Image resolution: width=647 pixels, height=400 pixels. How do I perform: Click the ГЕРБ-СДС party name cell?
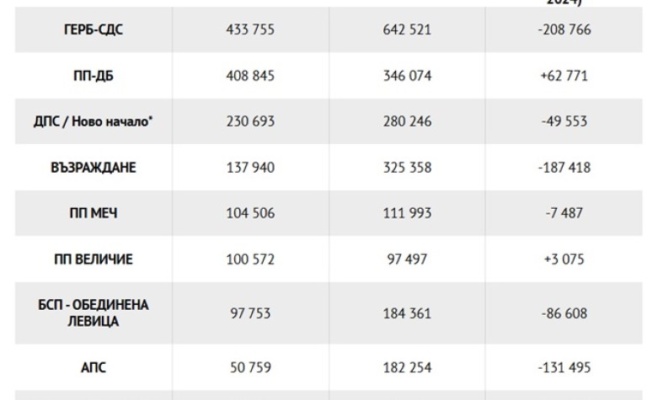pyautogui.click(x=93, y=29)
